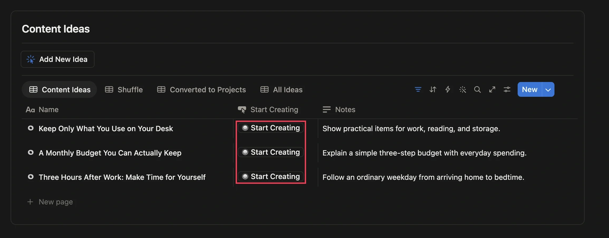Open the automations lightning bolt icon
The height and width of the screenshot is (238, 609).
pos(448,90)
